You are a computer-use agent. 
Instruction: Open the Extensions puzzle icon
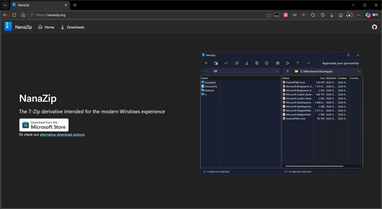tap(313, 15)
